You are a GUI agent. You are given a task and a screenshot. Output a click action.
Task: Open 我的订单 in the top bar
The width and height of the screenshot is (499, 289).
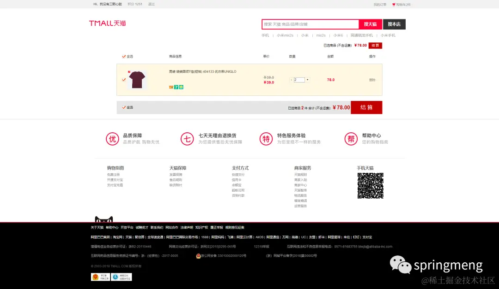380,5
